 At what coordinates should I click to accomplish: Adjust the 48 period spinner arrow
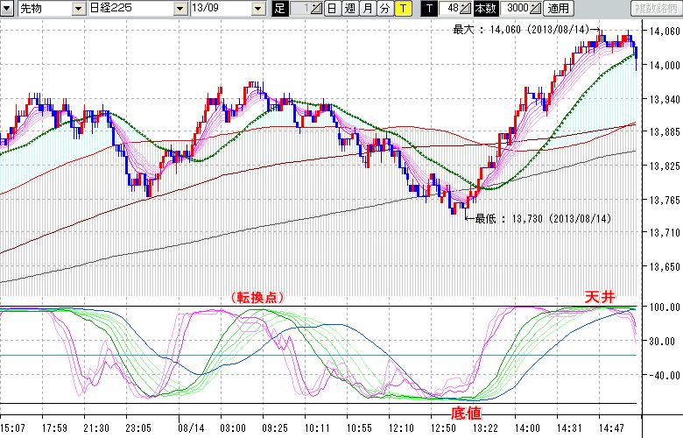[466, 9]
